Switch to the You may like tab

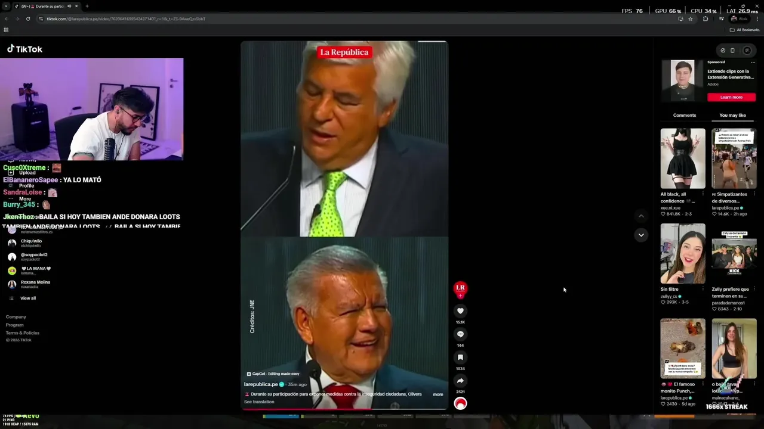[732, 115]
